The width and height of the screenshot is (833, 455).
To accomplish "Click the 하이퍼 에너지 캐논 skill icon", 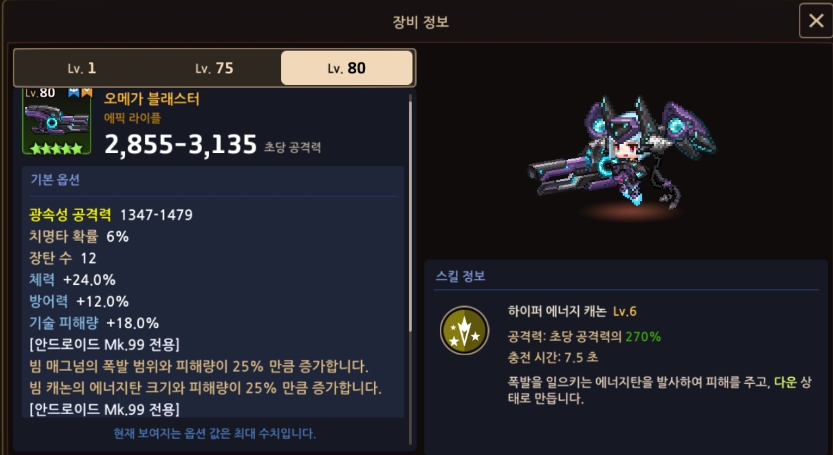I will click(464, 330).
